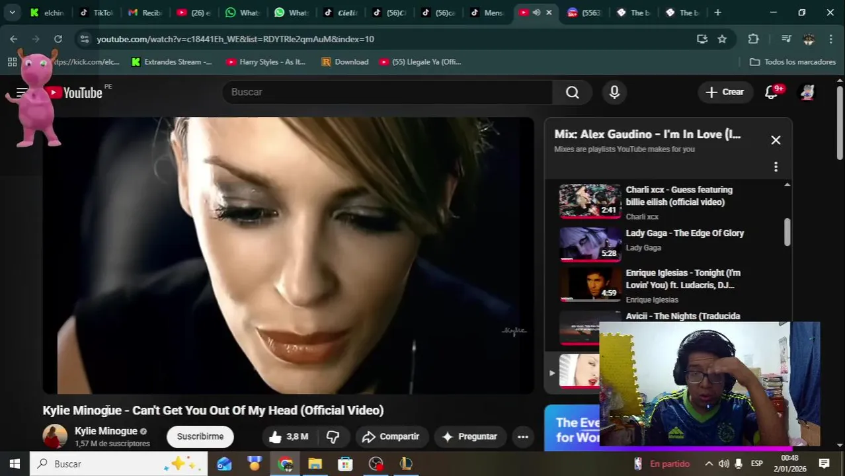This screenshot has height=476, width=845.
Task: Click the Windows taskbar Buscar search box
Action: coord(119,463)
